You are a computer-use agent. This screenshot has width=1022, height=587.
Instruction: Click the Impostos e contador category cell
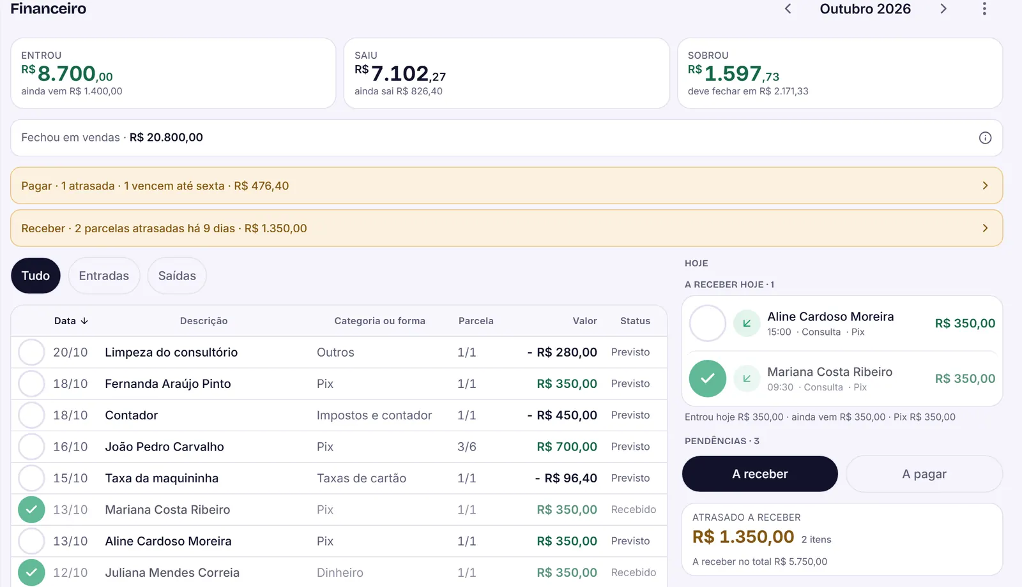click(x=374, y=415)
